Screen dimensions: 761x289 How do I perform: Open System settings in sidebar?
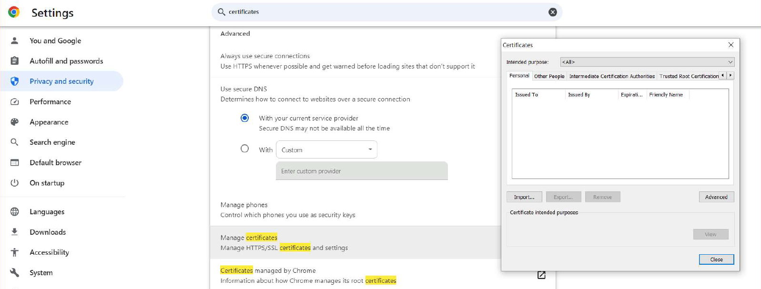(x=41, y=273)
